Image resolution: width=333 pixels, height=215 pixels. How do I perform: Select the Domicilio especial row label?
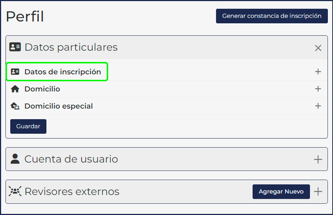point(58,106)
